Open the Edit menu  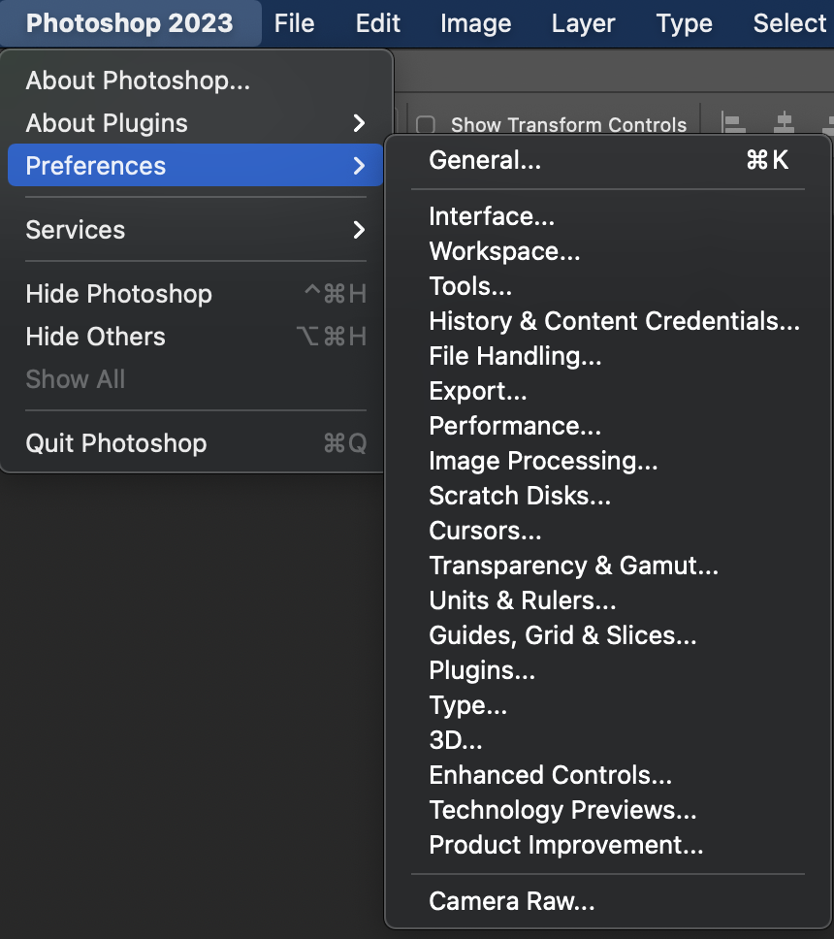378,23
